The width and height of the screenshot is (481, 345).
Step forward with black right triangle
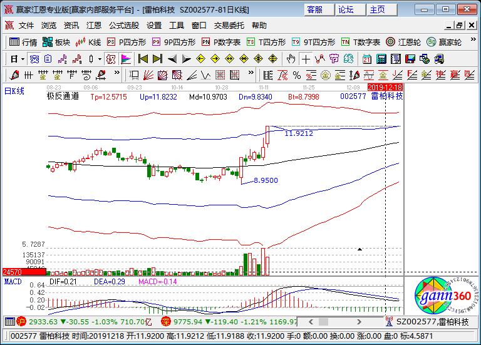[186, 59]
